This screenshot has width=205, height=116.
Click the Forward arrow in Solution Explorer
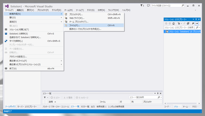point(170,23)
